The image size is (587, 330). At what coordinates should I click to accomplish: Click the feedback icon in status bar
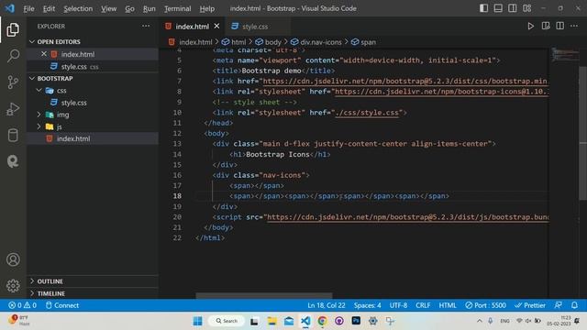(x=558, y=305)
